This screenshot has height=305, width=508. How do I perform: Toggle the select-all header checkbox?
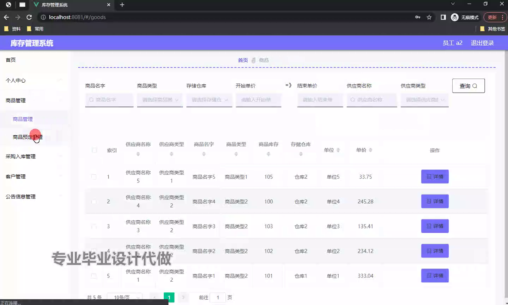point(94,150)
